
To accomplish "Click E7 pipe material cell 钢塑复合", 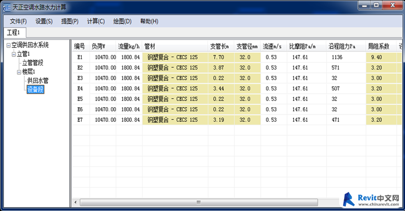I will pyautogui.click(x=175, y=120).
